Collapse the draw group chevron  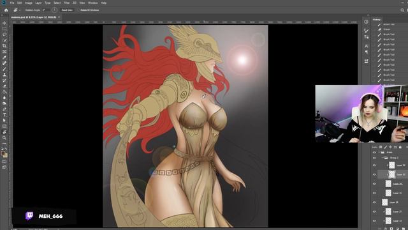(x=379, y=152)
